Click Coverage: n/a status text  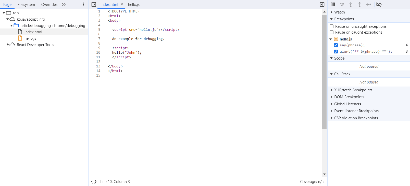click(x=312, y=182)
